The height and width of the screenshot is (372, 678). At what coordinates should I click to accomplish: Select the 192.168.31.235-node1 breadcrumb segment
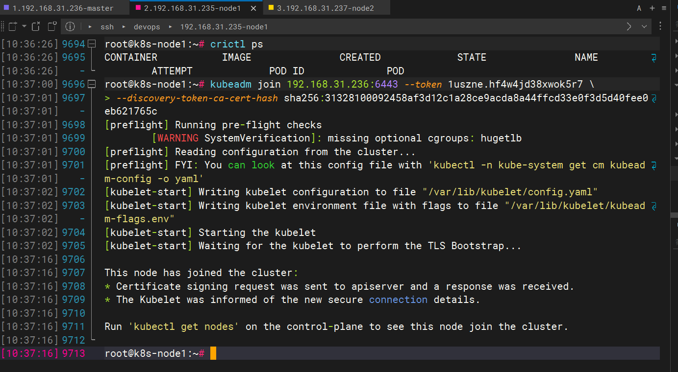224,27
